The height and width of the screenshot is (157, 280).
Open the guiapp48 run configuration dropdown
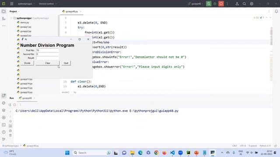196,3
